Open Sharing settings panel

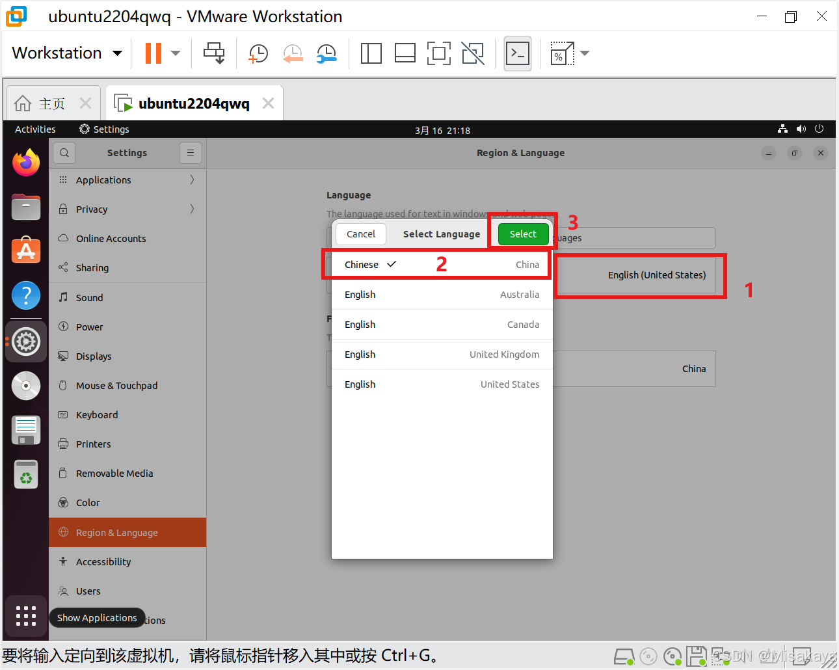pos(127,268)
